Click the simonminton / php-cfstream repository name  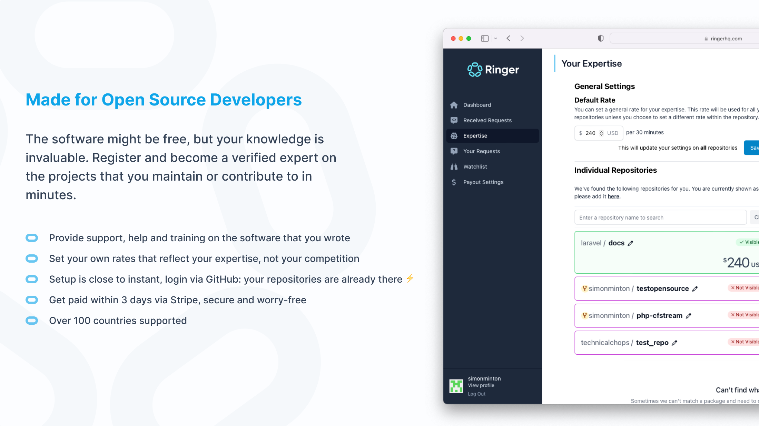635,315
